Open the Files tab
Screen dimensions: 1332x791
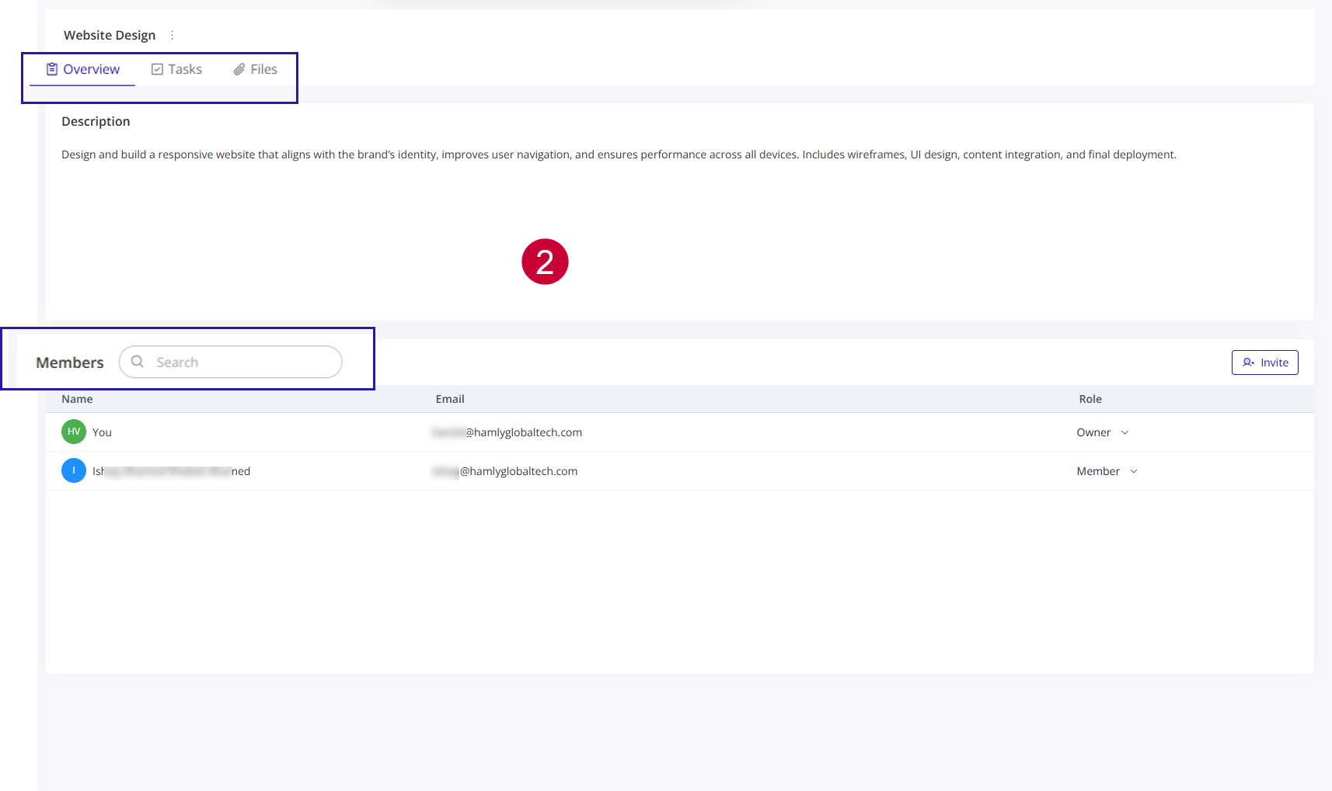point(263,69)
